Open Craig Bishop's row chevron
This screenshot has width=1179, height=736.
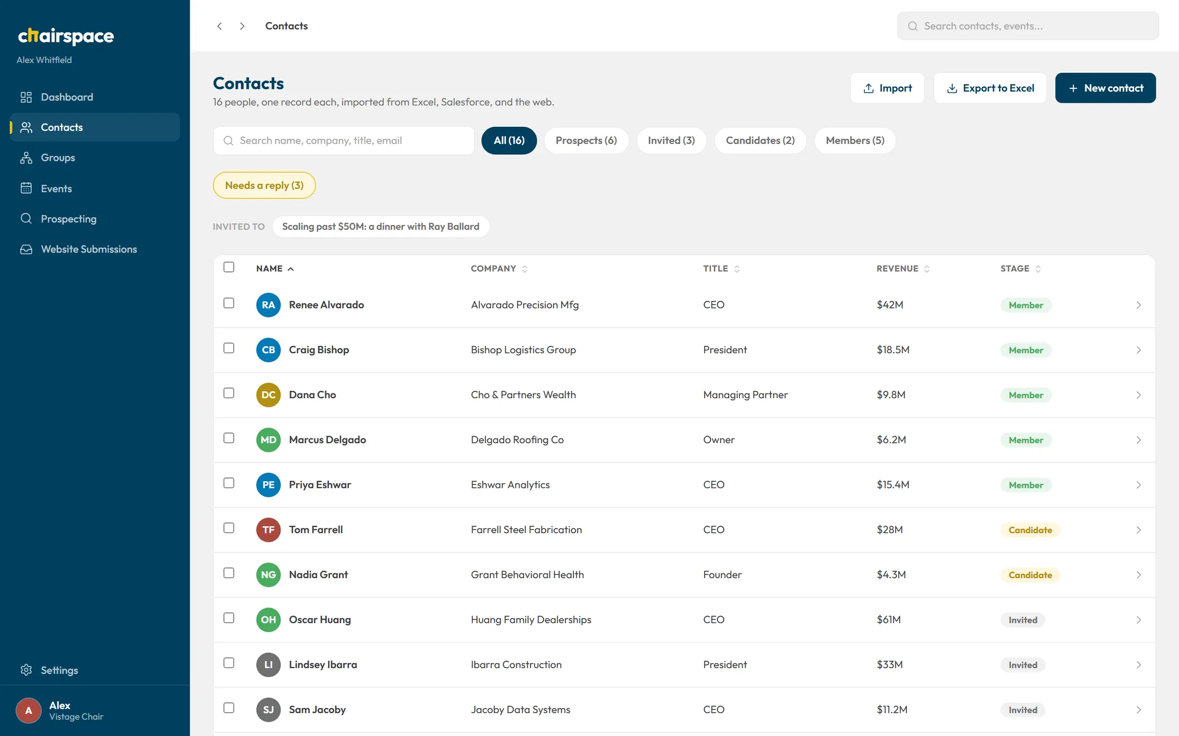point(1138,350)
